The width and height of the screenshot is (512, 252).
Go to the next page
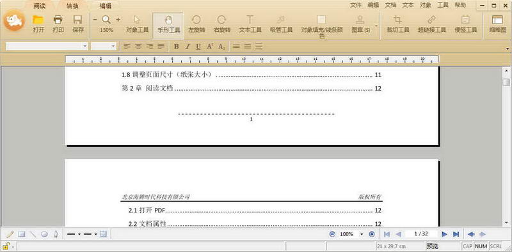click(x=444, y=234)
